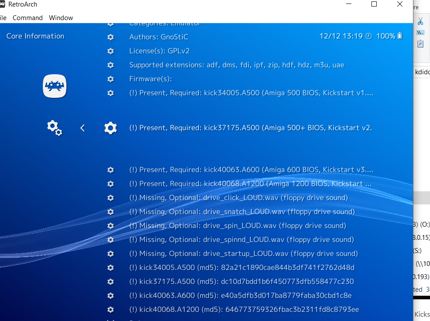Image resolution: width=430 pixels, height=321 pixels.
Task: Select the settings gears icon in sidebar
Action: tap(55, 128)
